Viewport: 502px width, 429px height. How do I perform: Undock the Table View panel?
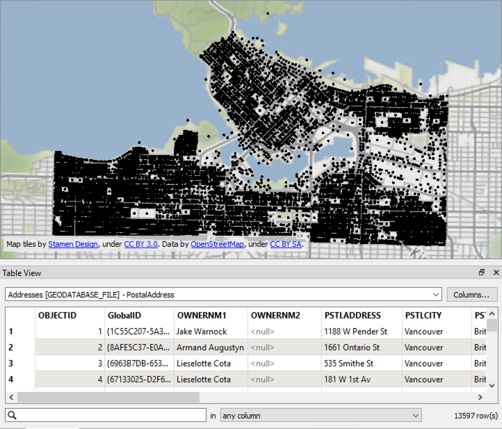click(482, 273)
